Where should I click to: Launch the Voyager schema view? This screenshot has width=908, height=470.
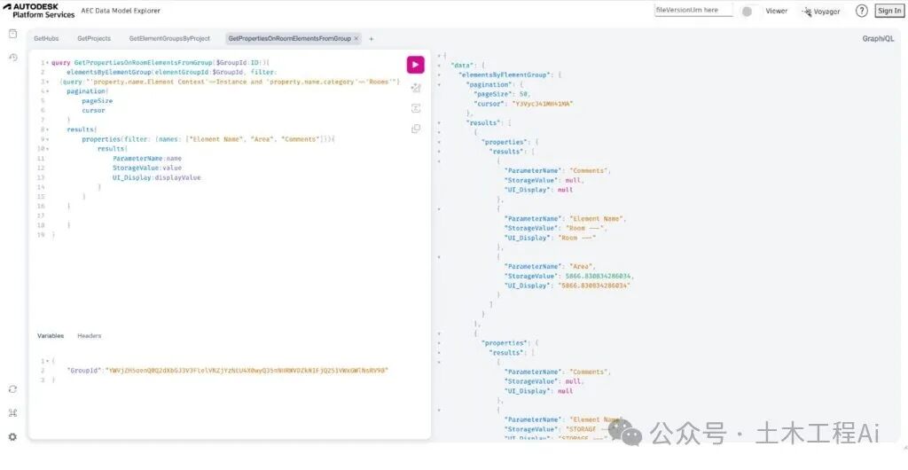[x=821, y=11]
